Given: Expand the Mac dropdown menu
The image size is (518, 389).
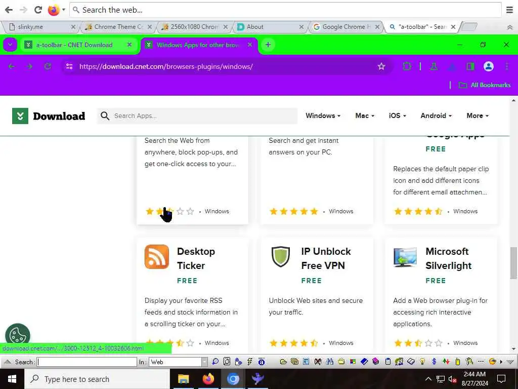Looking at the screenshot, I should point(365,115).
